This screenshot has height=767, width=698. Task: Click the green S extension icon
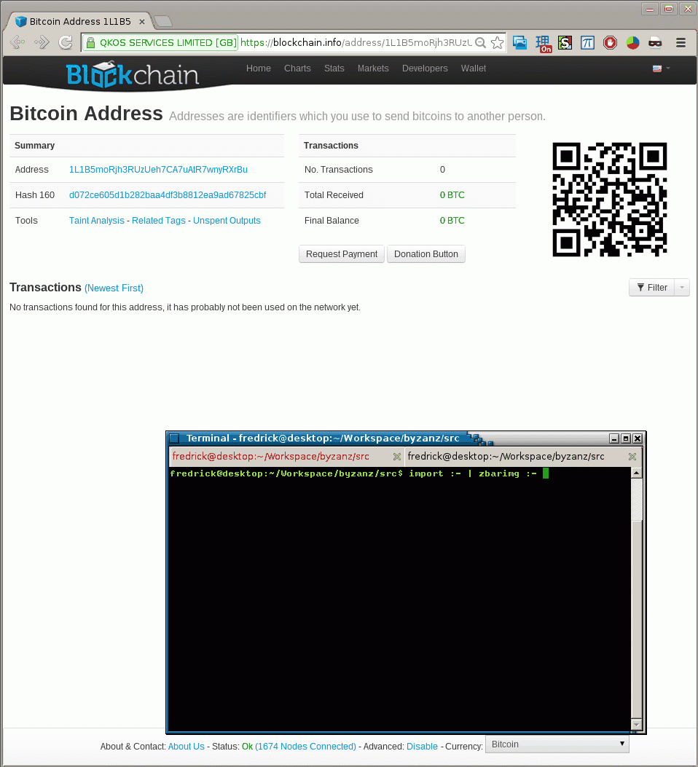pyautogui.click(x=565, y=43)
